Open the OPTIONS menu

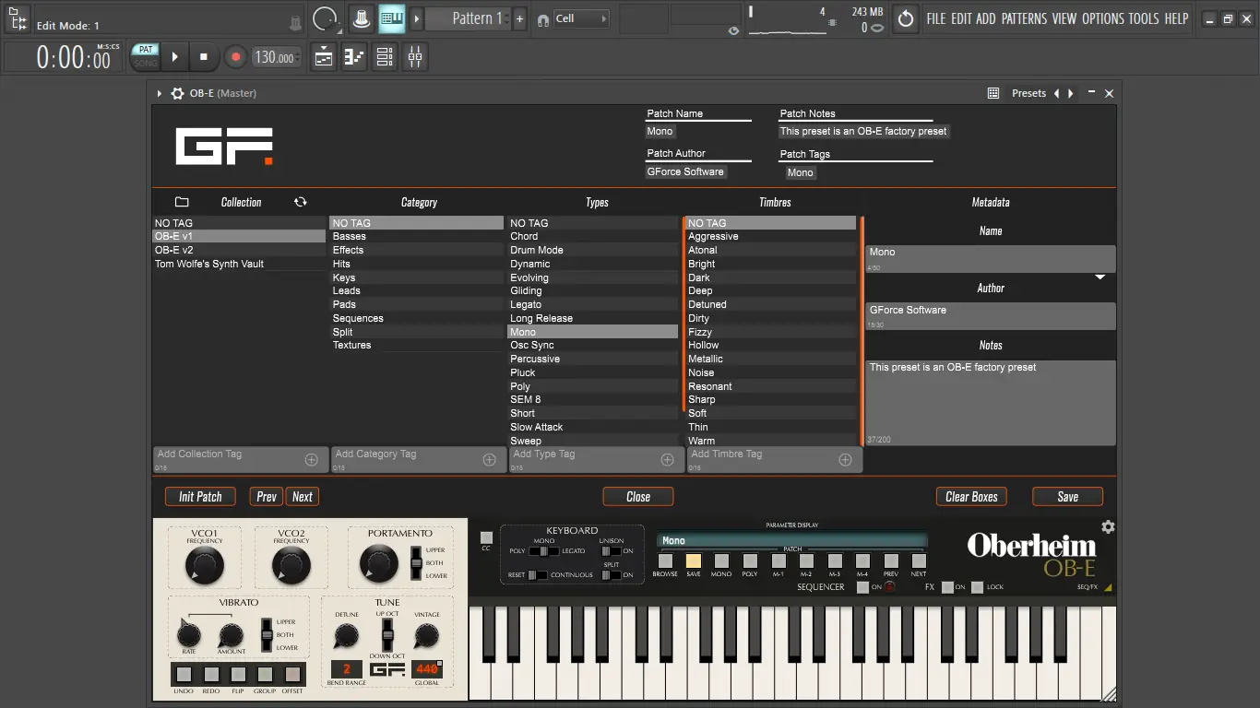tap(1102, 18)
